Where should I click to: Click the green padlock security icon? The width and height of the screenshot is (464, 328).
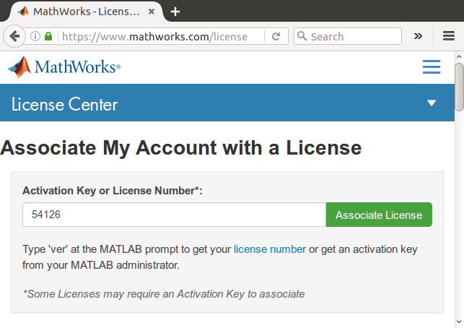click(x=48, y=36)
